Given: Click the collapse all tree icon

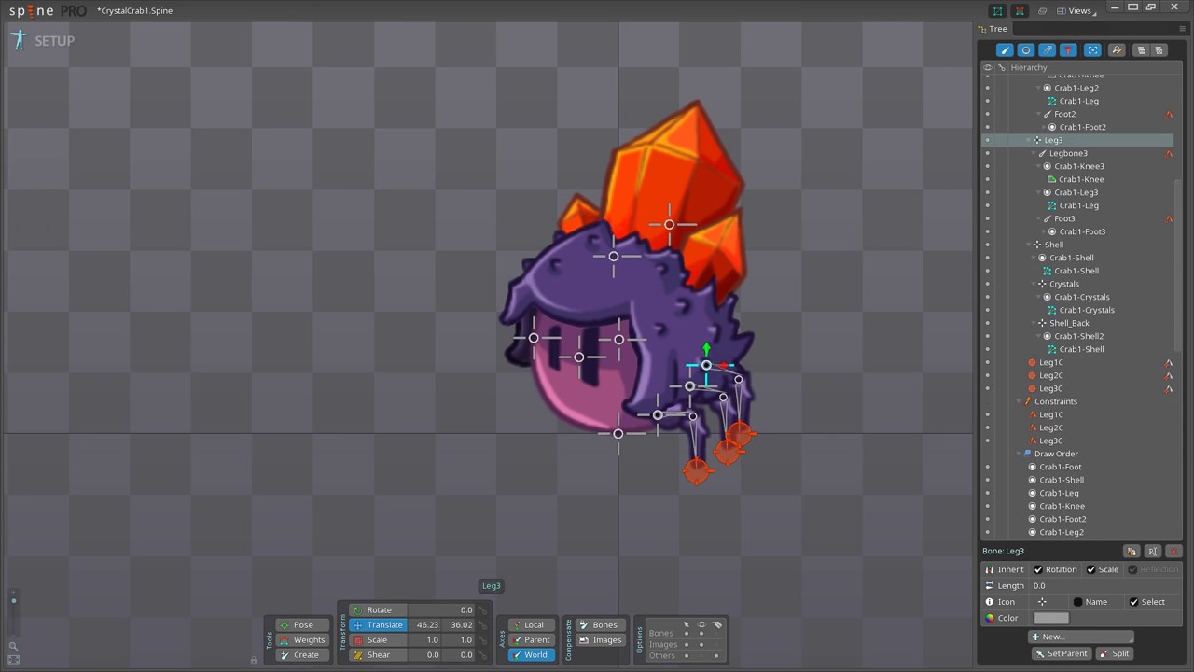Looking at the screenshot, I should [1159, 50].
